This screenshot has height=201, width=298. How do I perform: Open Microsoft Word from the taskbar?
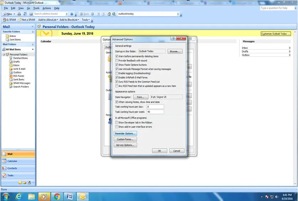click(70, 196)
